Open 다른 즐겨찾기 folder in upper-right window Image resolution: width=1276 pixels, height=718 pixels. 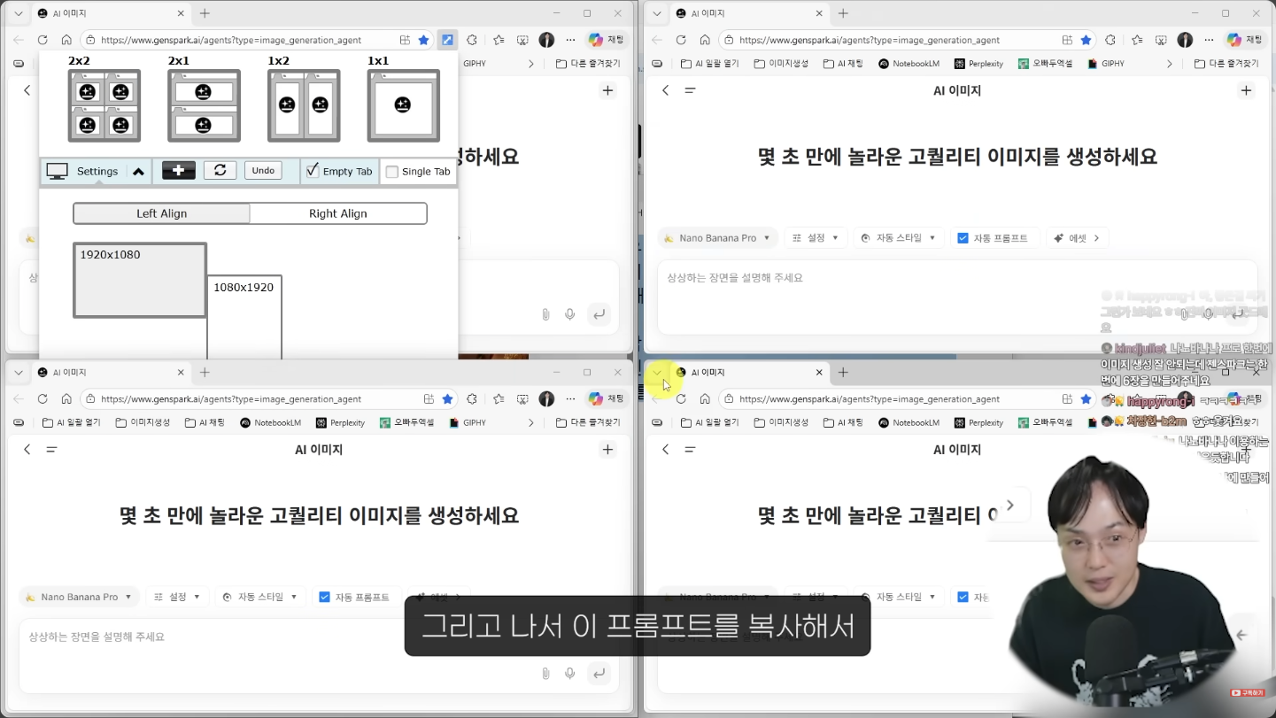point(1226,64)
